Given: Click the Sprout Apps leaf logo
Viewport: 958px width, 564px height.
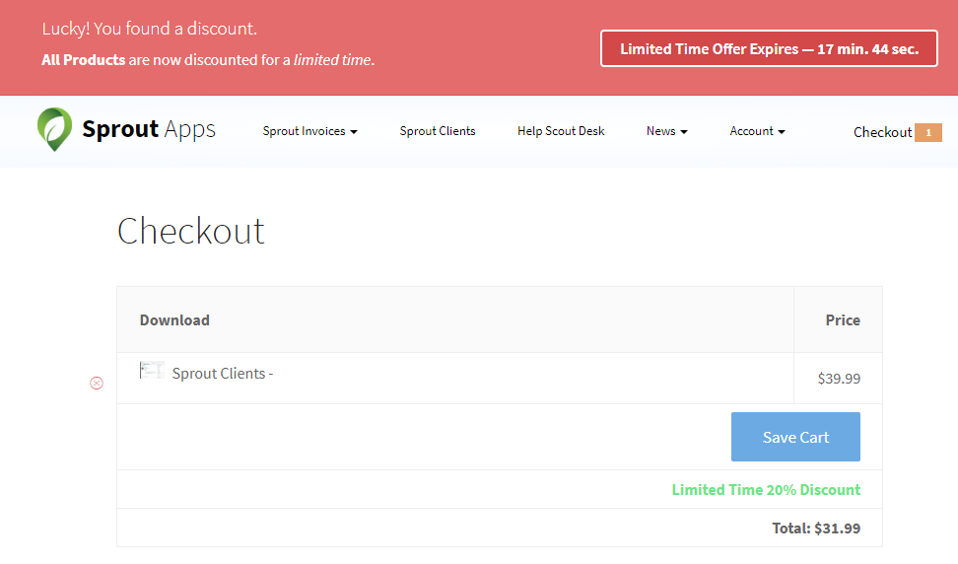Looking at the screenshot, I should click(54, 129).
